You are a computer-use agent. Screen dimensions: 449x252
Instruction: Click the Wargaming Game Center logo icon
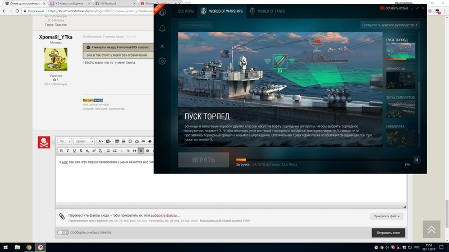[162, 12]
